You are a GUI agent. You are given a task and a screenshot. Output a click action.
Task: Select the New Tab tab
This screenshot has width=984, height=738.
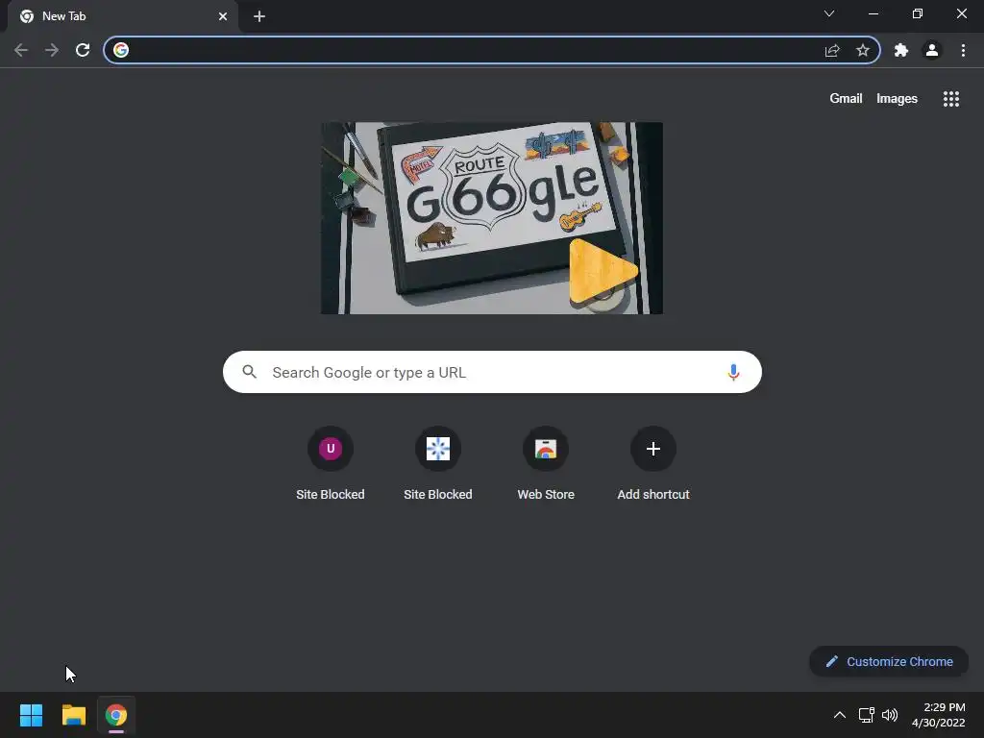point(123,16)
